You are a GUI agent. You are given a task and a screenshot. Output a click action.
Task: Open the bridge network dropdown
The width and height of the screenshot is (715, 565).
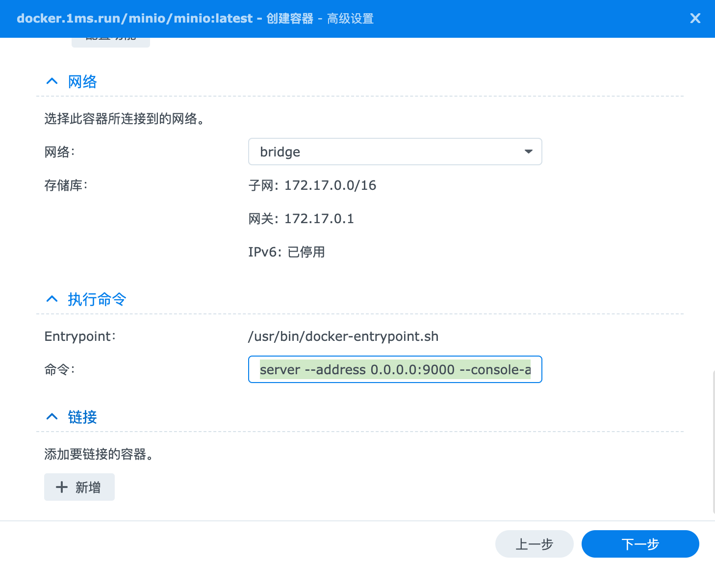[395, 152]
